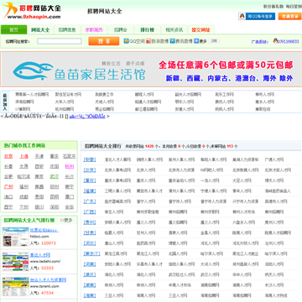Image resolution: width=302 pixels, height=302 pixels.
Task: Open the 提交网址 tab
Action: point(200,29)
